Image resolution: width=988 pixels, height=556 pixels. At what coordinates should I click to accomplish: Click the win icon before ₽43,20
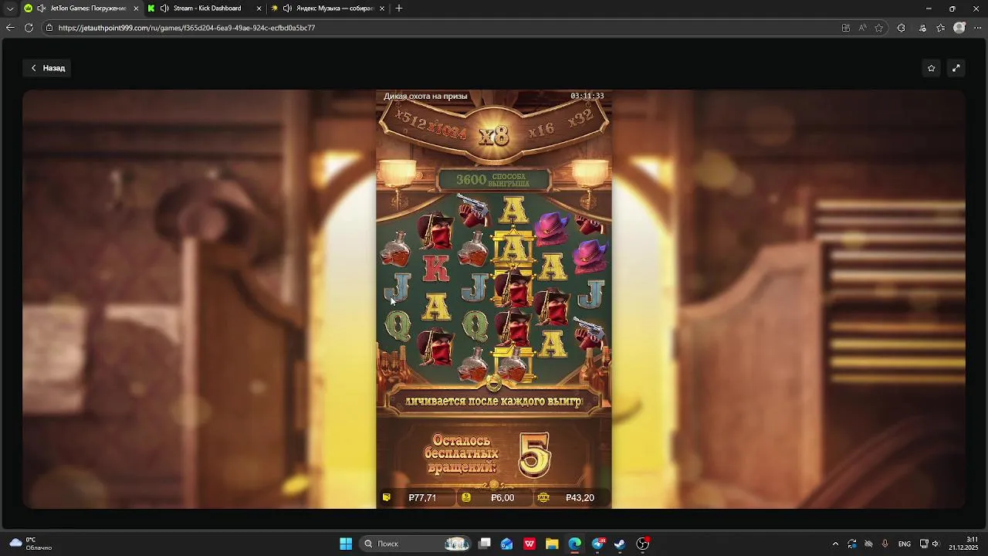point(543,498)
